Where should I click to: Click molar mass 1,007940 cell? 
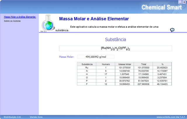[124, 74]
